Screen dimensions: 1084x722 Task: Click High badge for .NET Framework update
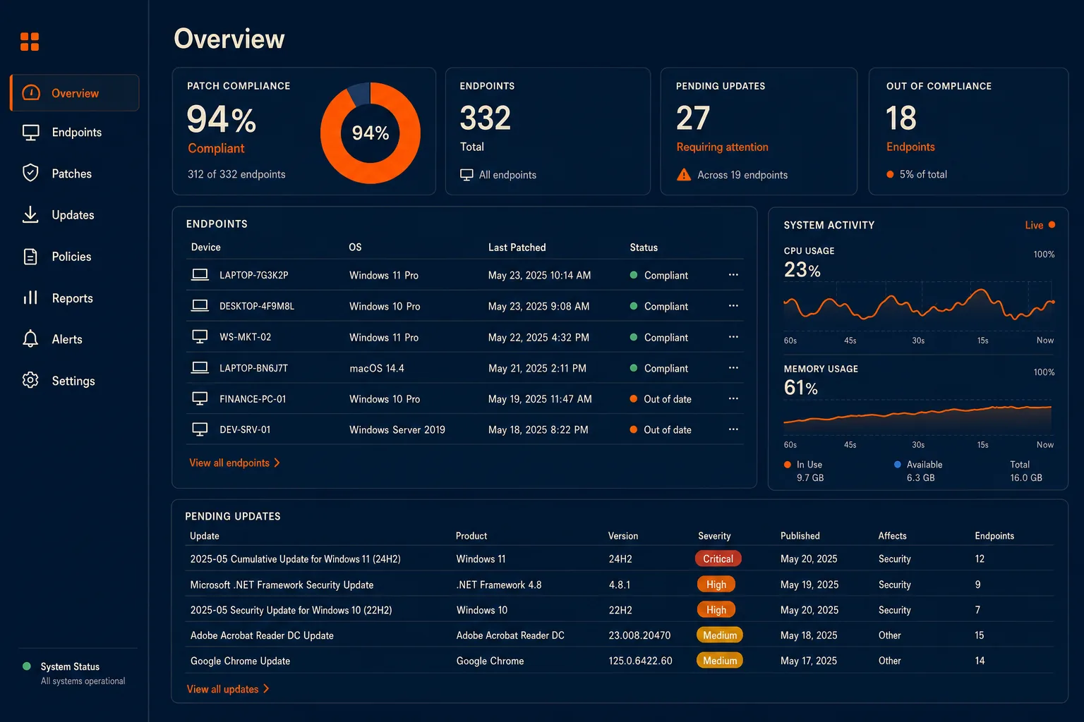pos(716,585)
